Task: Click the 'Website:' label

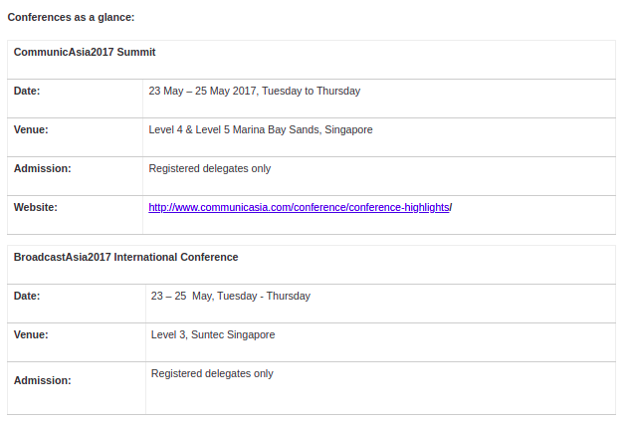Action: (x=35, y=207)
